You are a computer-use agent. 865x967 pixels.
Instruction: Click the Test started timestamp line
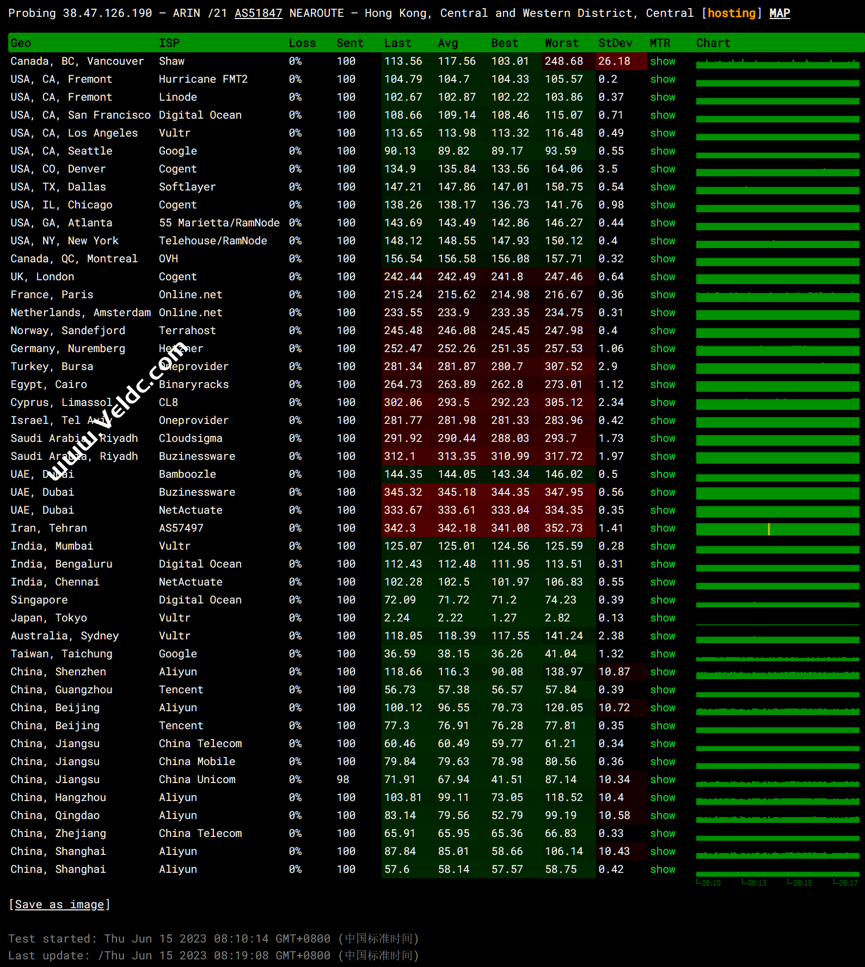pyautogui.click(x=213, y=939)
